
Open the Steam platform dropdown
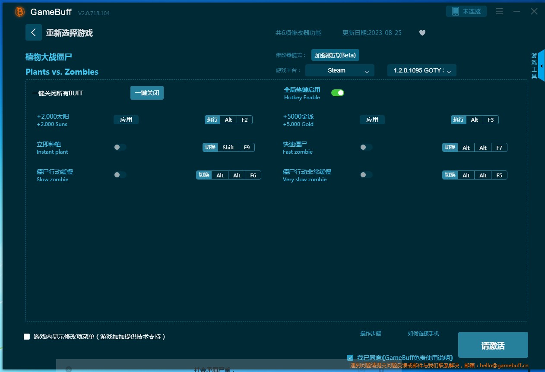tap(339, 70)
